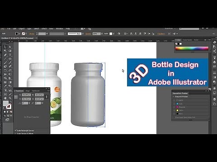Select the Magic Wand tool
Image resolution: width=217 pixels, height=162 pixels.
[x=5, y=51]
